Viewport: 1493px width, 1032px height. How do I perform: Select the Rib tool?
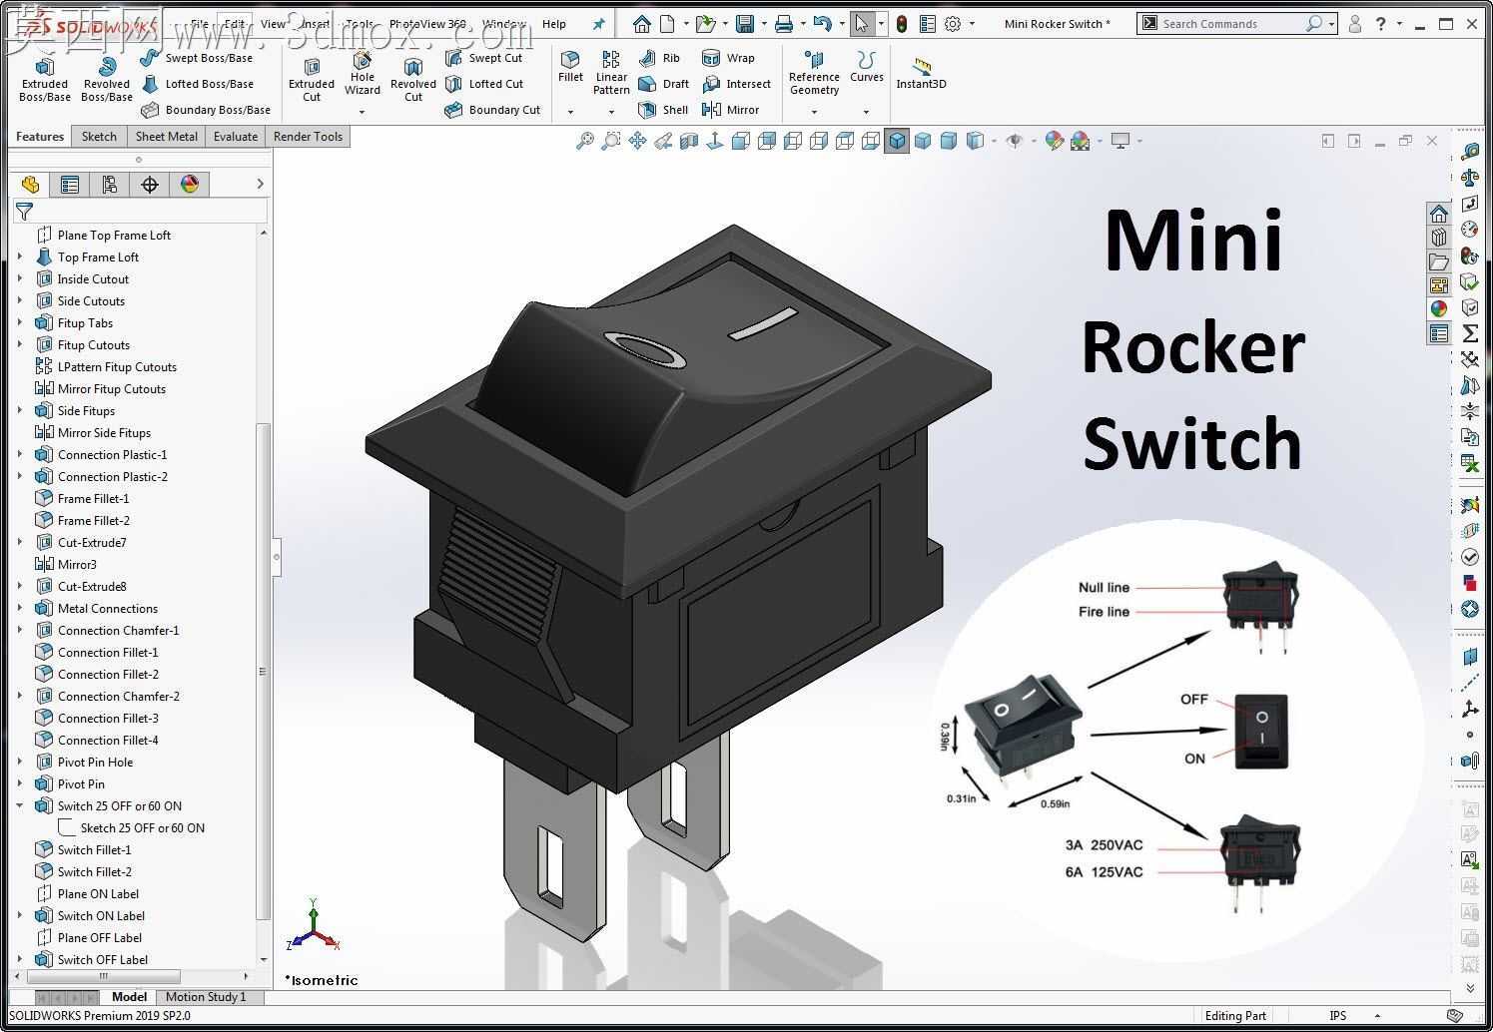click(660, 58)
